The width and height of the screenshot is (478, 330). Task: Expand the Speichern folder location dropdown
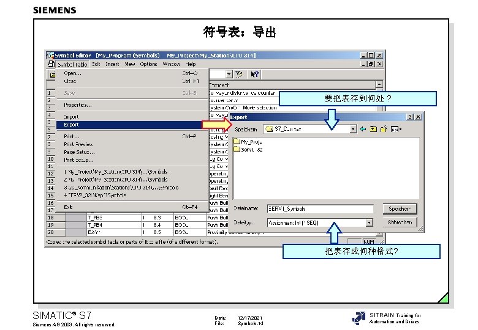[x=353, y=129]
